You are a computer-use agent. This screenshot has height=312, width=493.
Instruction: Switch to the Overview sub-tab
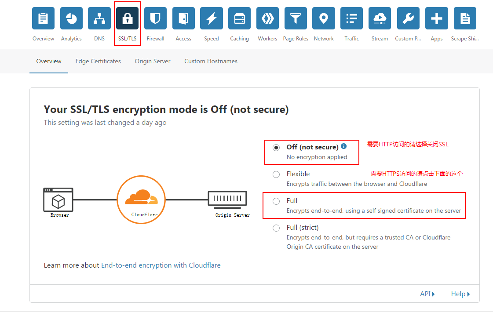coord(49,61)
